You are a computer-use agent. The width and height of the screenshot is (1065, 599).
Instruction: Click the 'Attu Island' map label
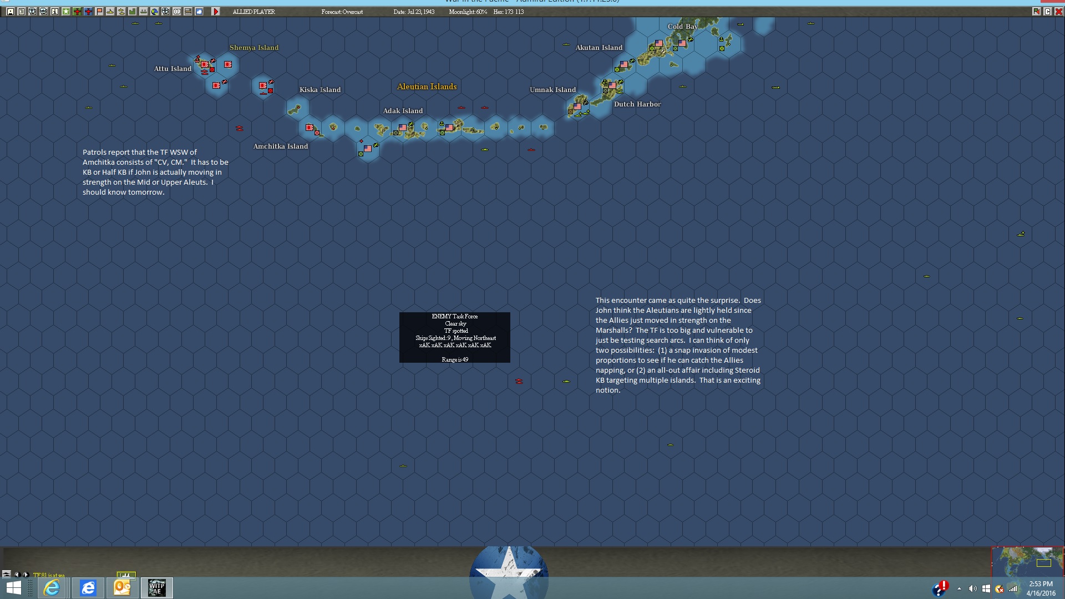click(173, 69)
